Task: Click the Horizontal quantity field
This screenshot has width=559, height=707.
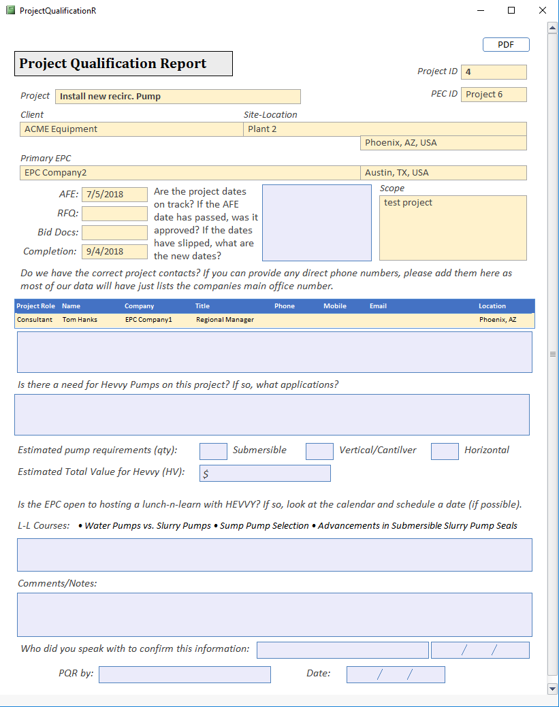Action: (445, 451)
